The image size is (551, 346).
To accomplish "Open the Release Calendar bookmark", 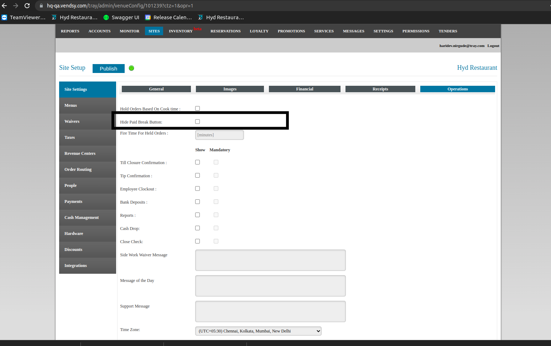I will (x=168, y=17).
